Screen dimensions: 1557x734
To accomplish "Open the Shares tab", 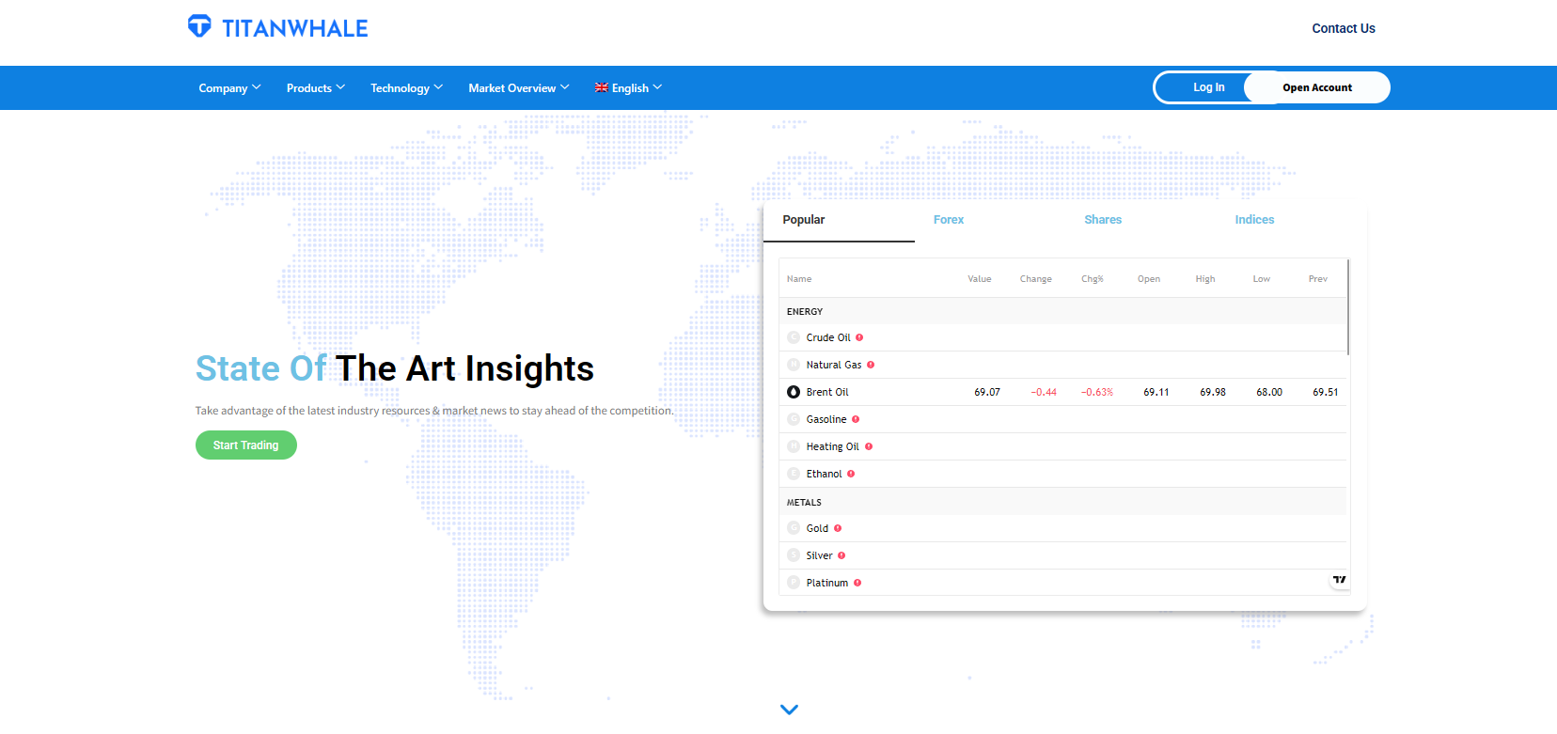I will click(x=1102, y=220).
